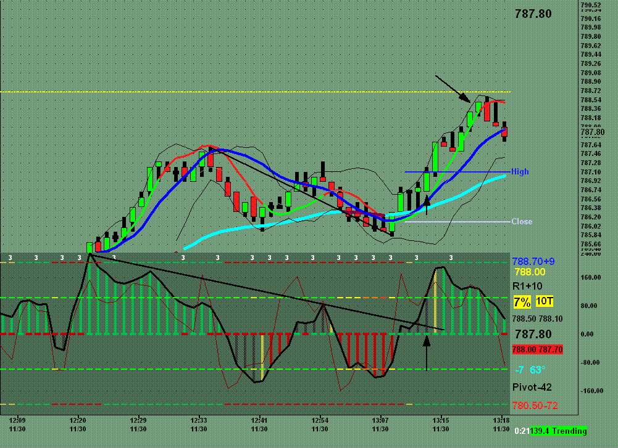The height and width of the screenshot is (448, 618).
Task: Click the green "139.4 Trending" status box
Action: point(559,431)
